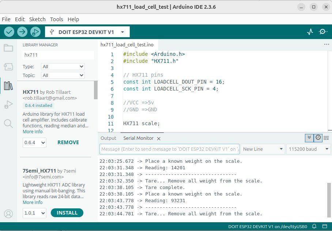The image size is (332, 231).
Task: Click the 'LOADCELL_DOUT_PIN = 16' code line
Action: (174, 82)
